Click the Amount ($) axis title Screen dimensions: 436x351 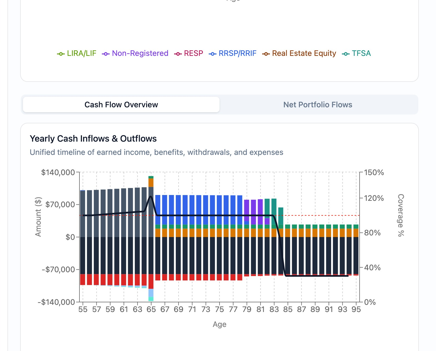coord(38,217)
